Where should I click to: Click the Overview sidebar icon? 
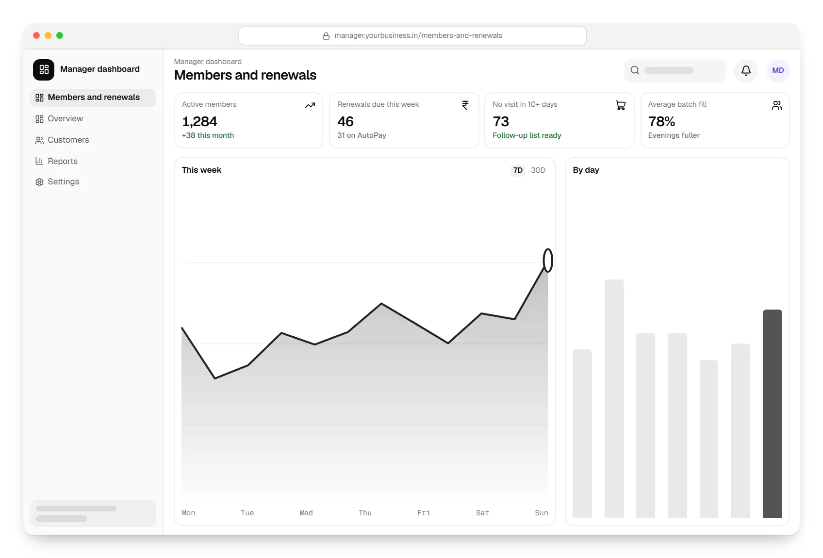(x=39, y=119)
